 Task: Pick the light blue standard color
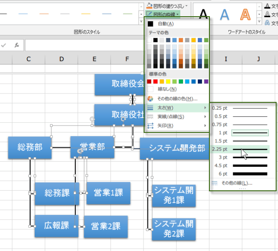[x=187, y=82]
